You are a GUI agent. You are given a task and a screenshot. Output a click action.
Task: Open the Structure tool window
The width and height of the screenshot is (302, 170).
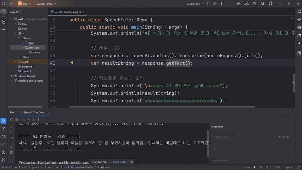tap(3, 22)
